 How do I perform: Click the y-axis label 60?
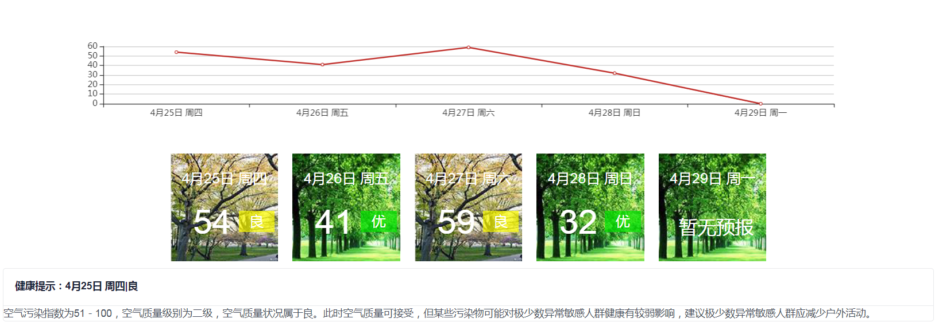point(92,46)
